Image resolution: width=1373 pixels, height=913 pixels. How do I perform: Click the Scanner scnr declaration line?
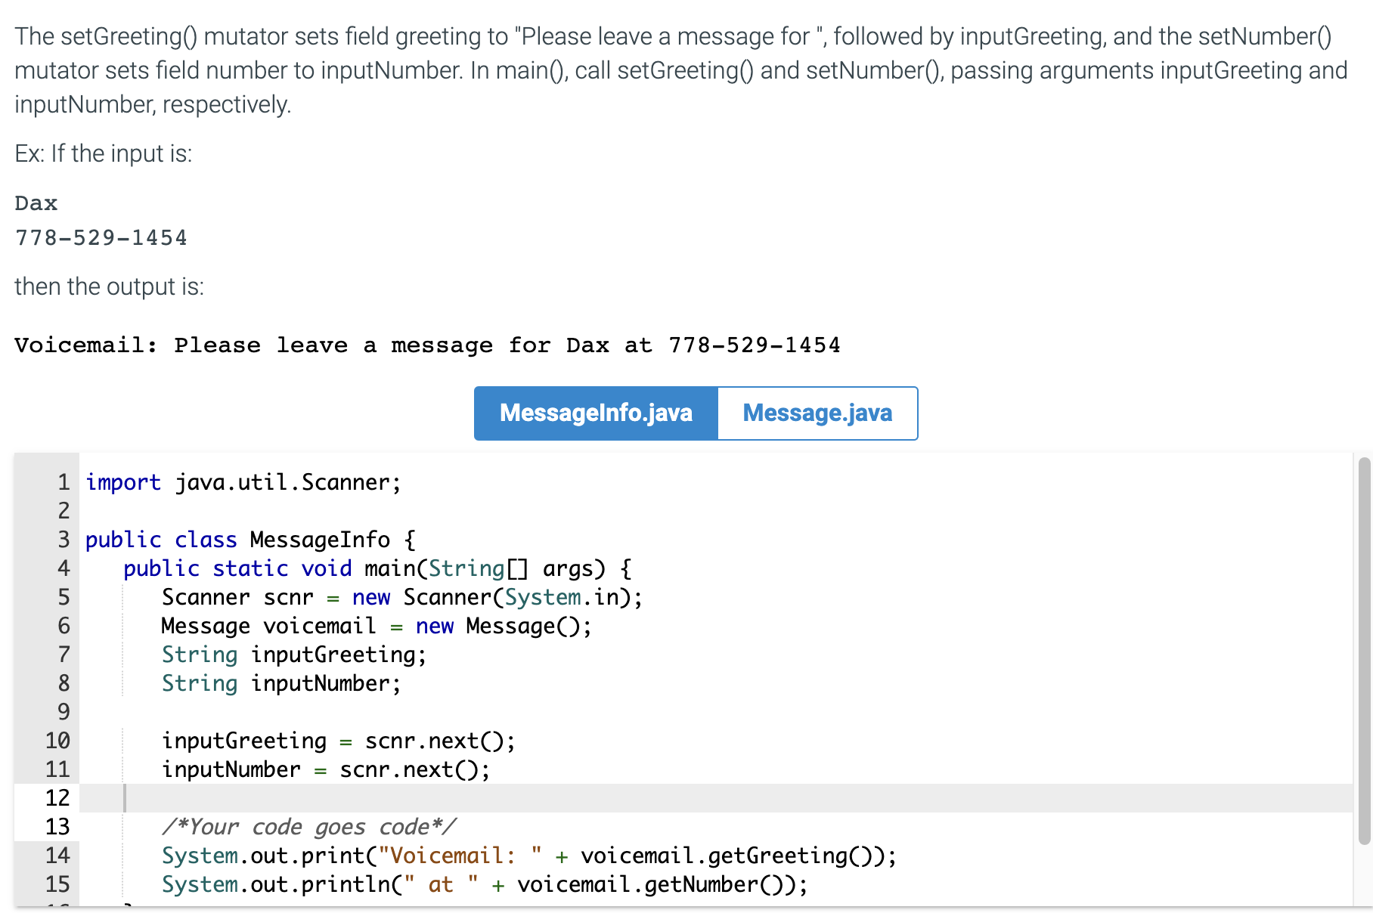401,596
